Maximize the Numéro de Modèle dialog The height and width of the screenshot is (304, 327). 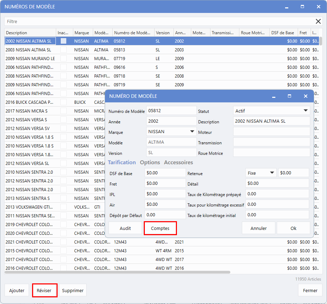tap(289, 96)
